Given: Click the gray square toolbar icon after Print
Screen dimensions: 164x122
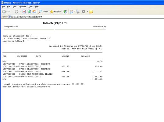Looking at the screenshot, I should (83, 12).
